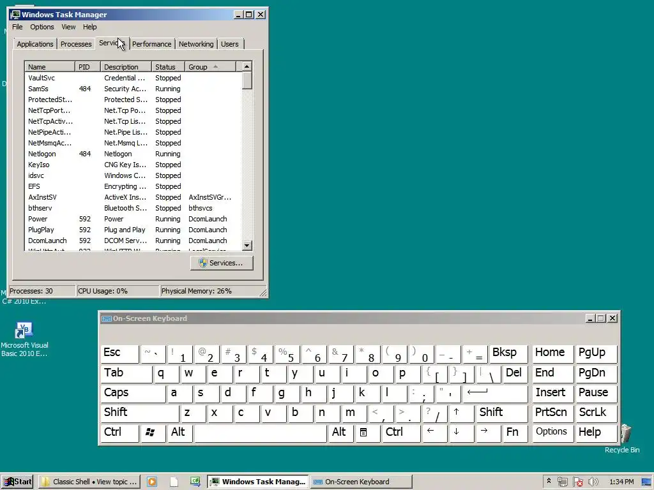Select the Netlogon service row
The width and height of the screenshot is (654, 490).
click(133, 154)
